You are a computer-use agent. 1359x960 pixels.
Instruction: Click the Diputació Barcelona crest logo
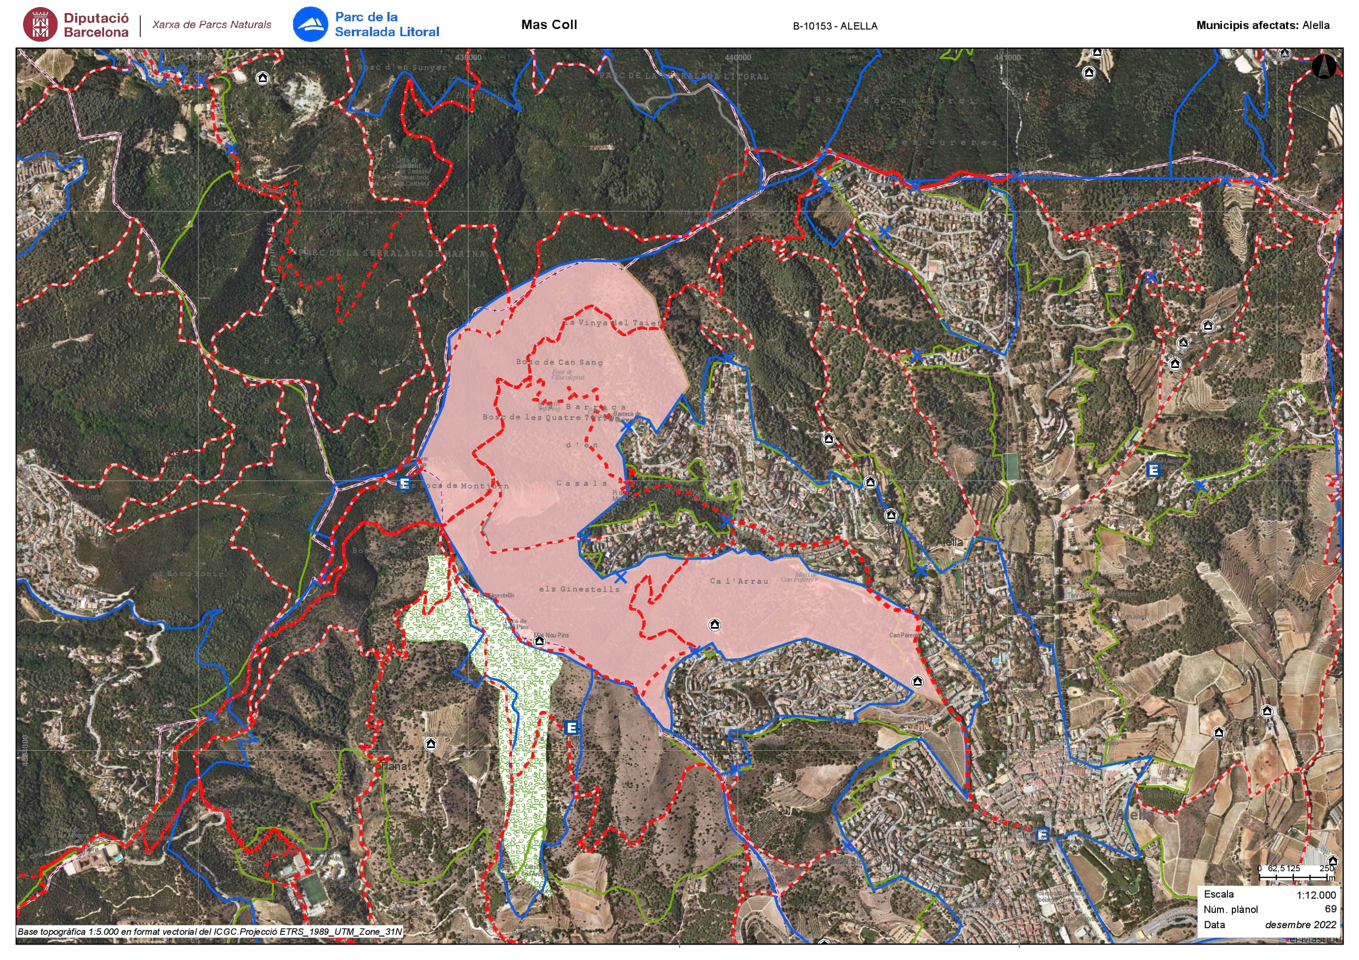40,24
